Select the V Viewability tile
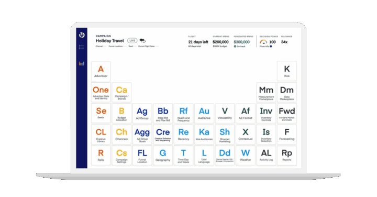The height and width of the screenshot is (197, 377). [x=225, y=114]
